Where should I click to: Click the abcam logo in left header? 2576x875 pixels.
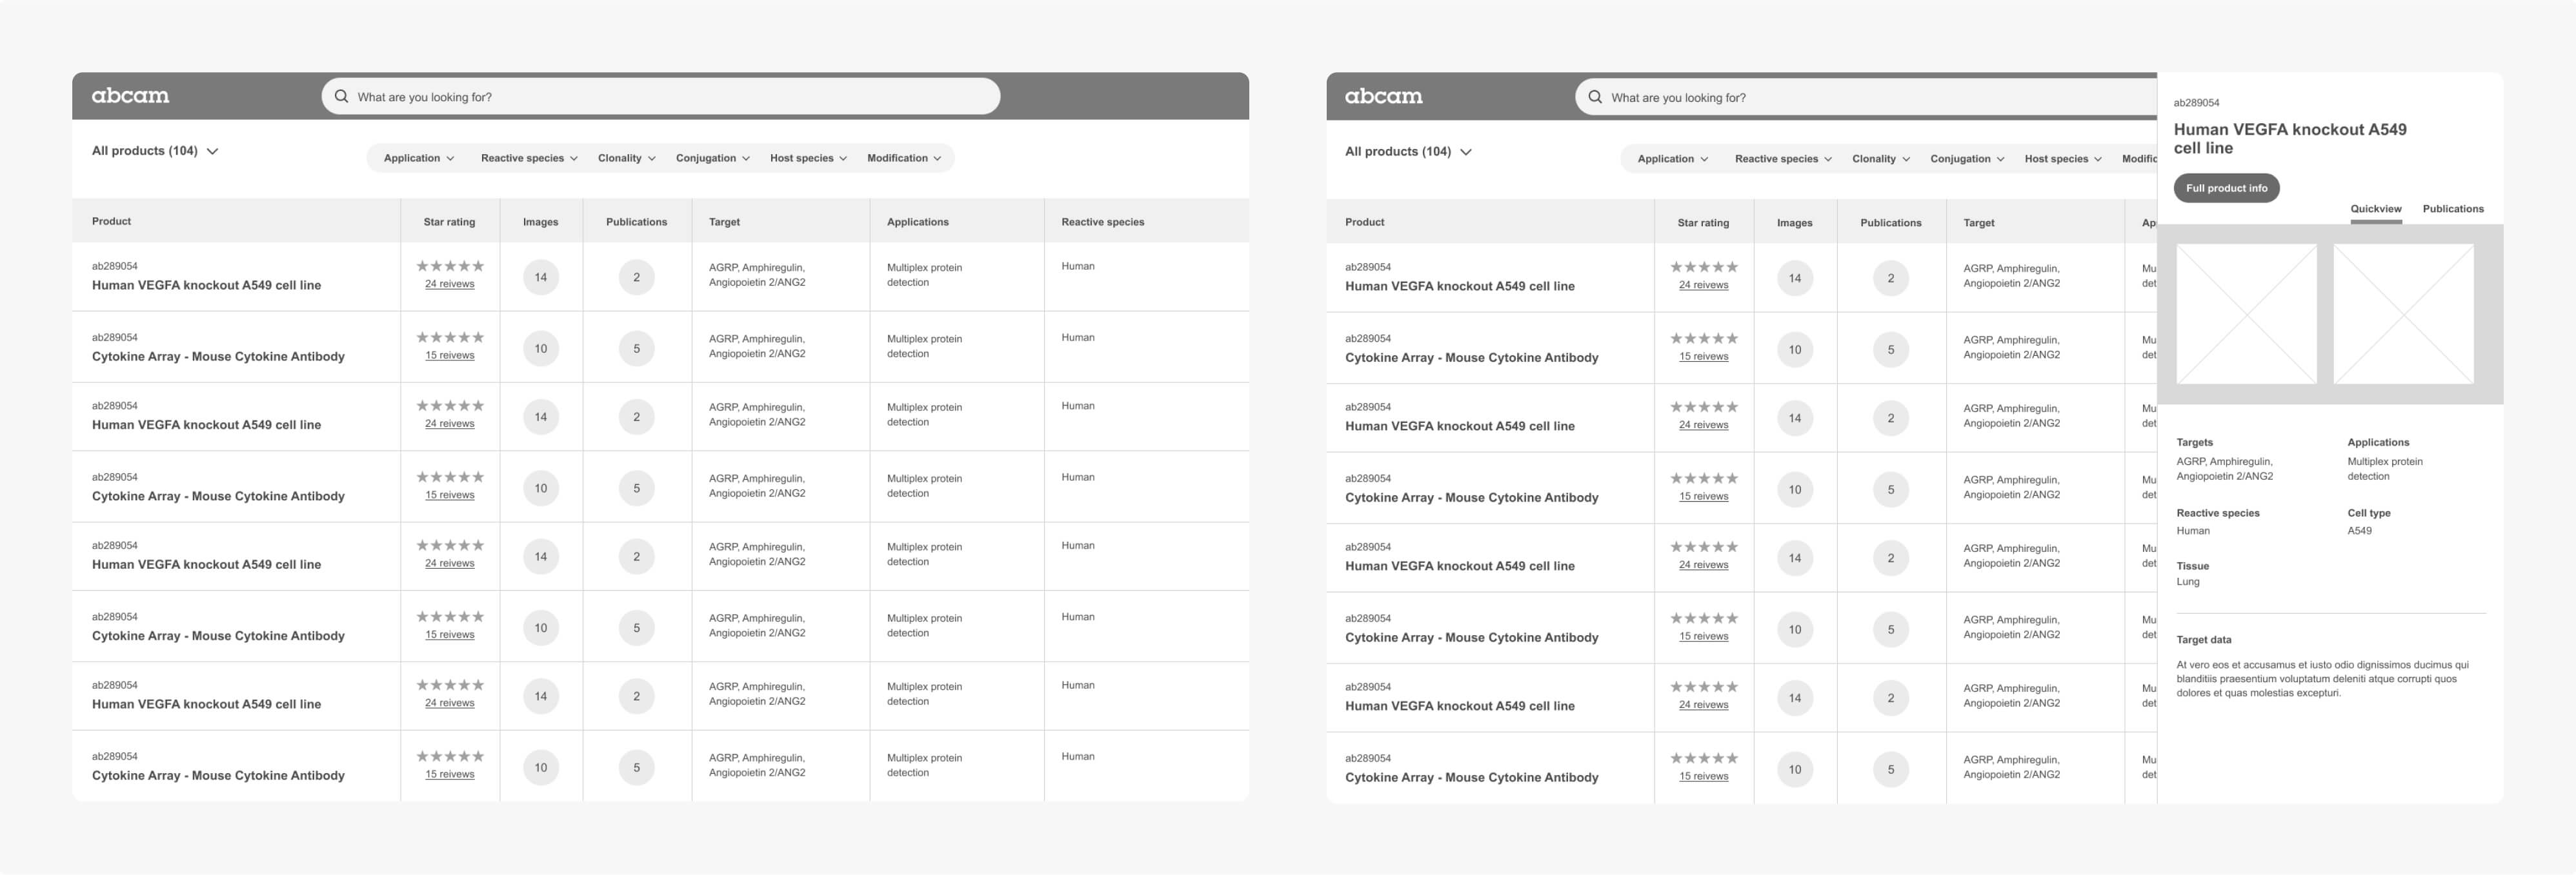[x=130, y=96]
